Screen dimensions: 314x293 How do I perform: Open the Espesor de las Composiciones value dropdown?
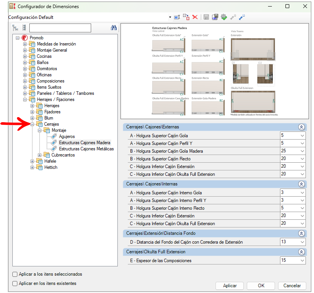302,261
